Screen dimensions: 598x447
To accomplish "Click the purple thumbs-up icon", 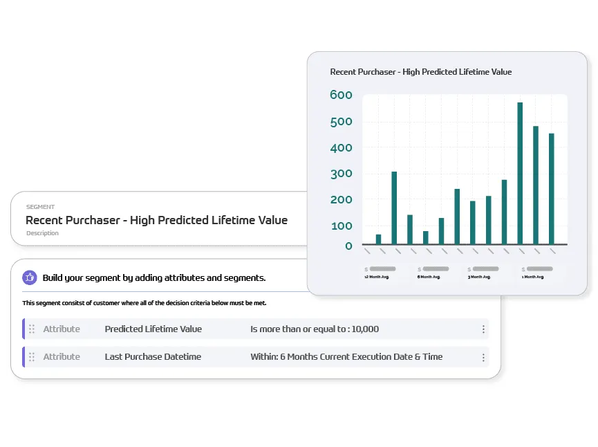I will (x=30, y=277).
